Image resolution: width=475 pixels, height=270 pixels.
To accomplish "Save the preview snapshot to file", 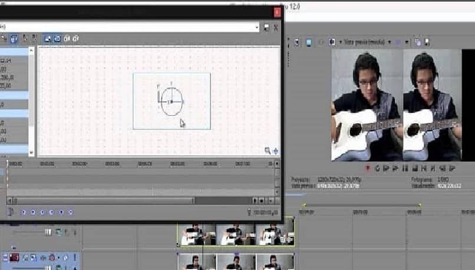I will [427, 42].
